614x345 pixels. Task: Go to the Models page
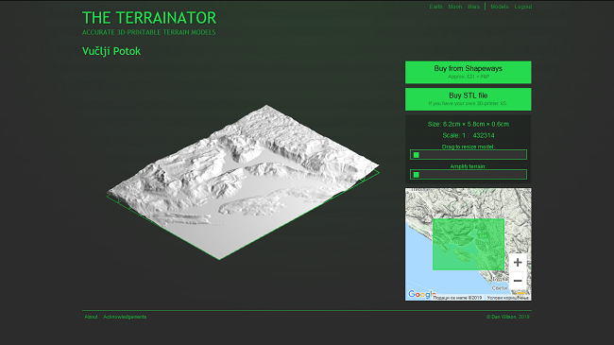500,7
